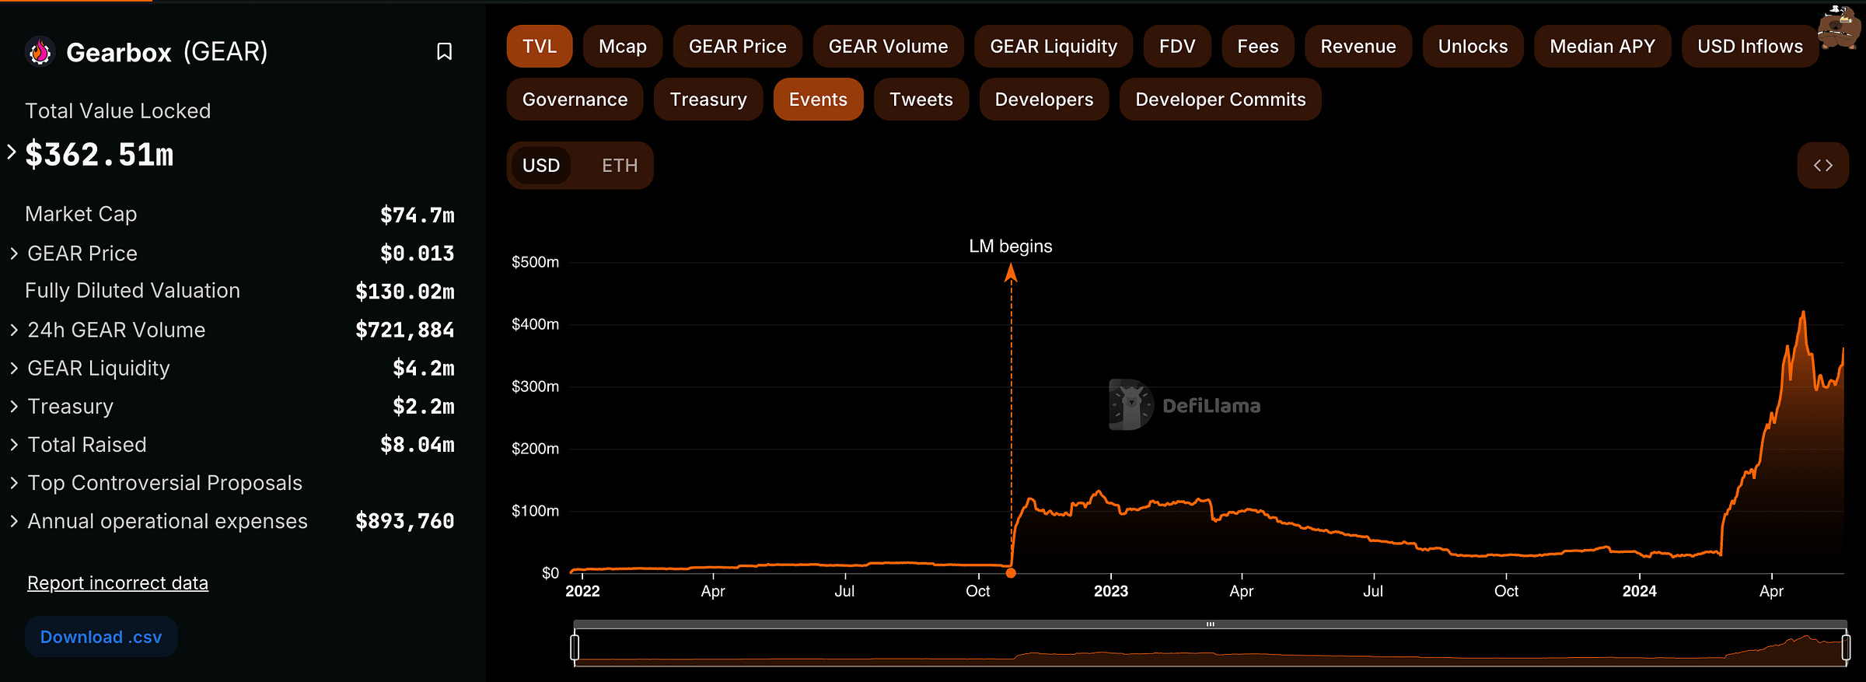Image resolution: width=1866 pixels, height=682 pixels.
Task: Click the left range slider handle
Action: (575, 647)
